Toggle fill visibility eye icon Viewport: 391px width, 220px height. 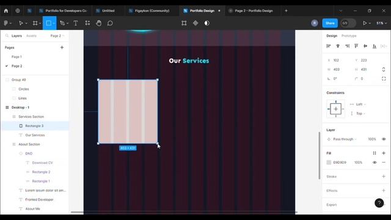point(375,163)
